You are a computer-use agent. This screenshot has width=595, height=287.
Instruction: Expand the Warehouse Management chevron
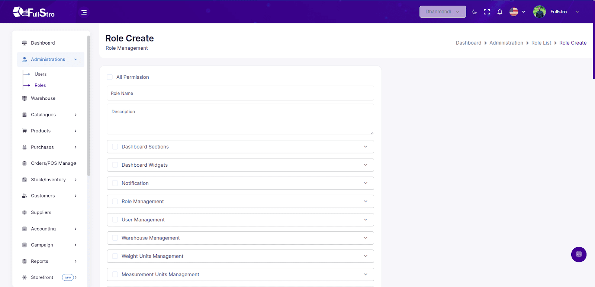point(366,238)
